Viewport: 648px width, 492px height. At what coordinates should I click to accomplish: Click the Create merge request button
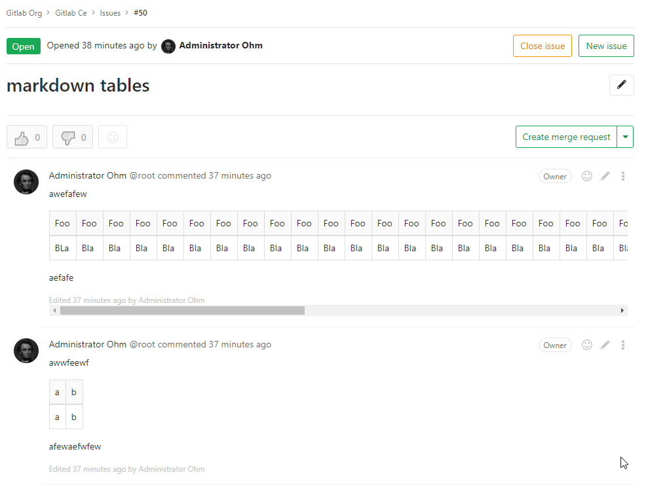pyautogui.click(x=566, y=137)
